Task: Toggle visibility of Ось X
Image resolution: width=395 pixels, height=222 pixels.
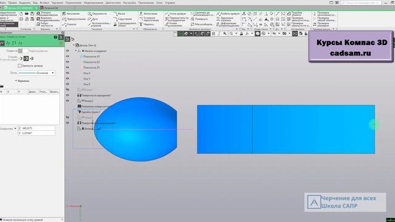Action: click(x=67, y=73)
